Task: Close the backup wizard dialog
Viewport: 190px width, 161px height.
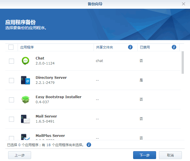Action: click(x=184, y=4)
